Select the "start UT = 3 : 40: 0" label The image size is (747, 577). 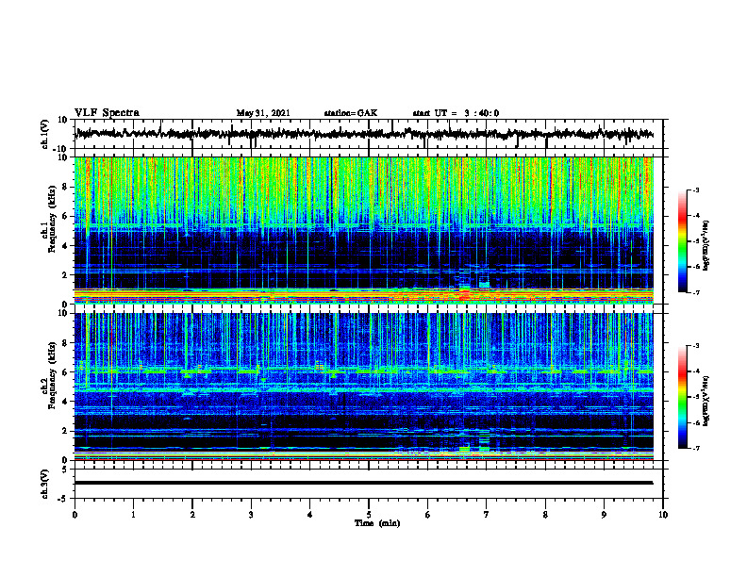456,113
